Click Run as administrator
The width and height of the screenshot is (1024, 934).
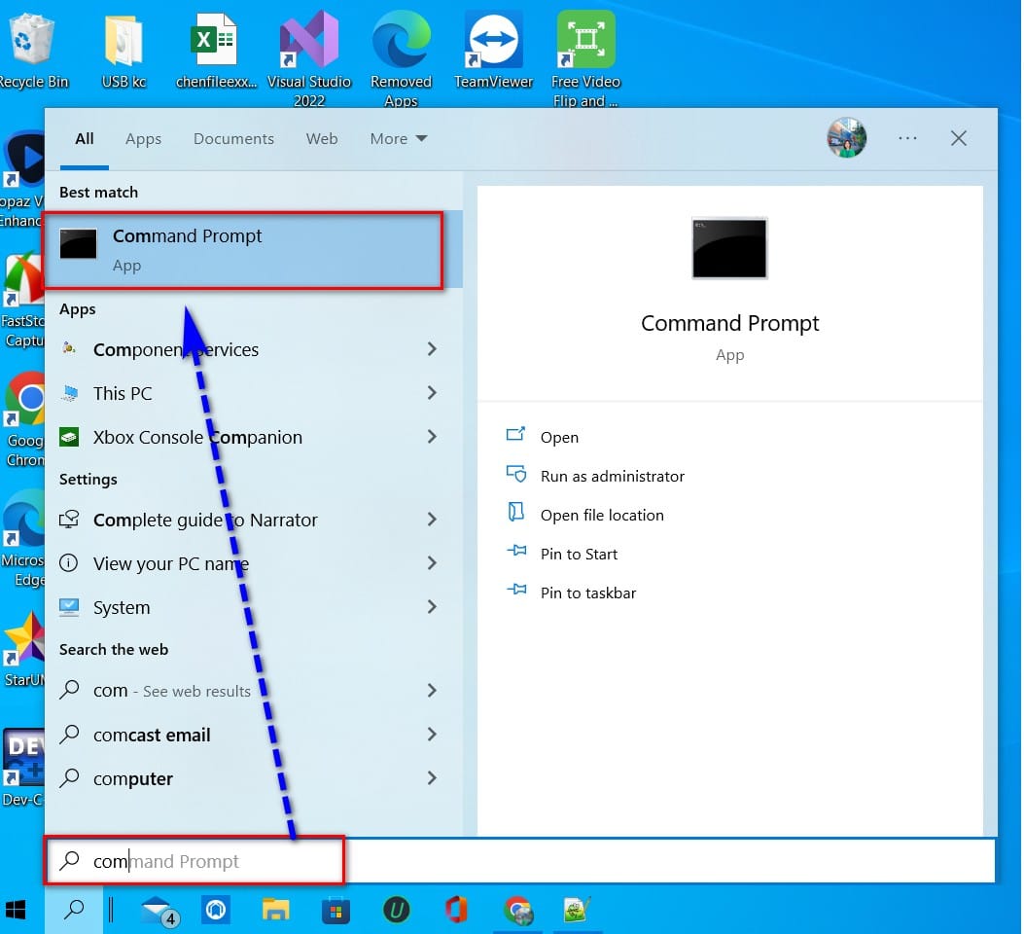point(612,477)
